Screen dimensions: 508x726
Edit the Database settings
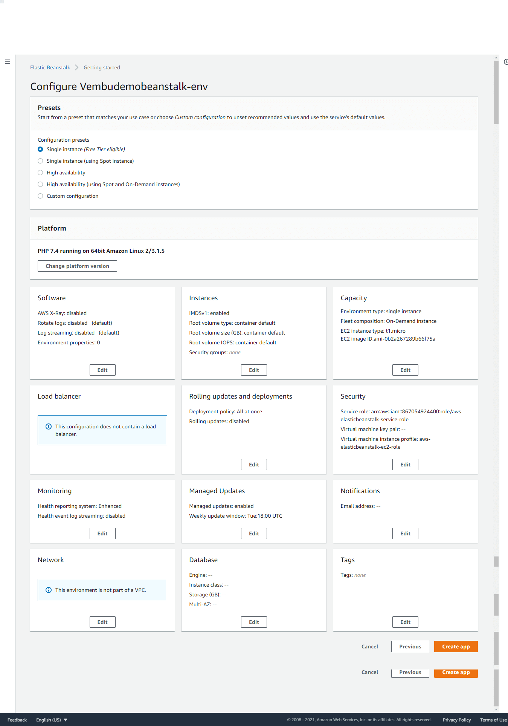254,622
